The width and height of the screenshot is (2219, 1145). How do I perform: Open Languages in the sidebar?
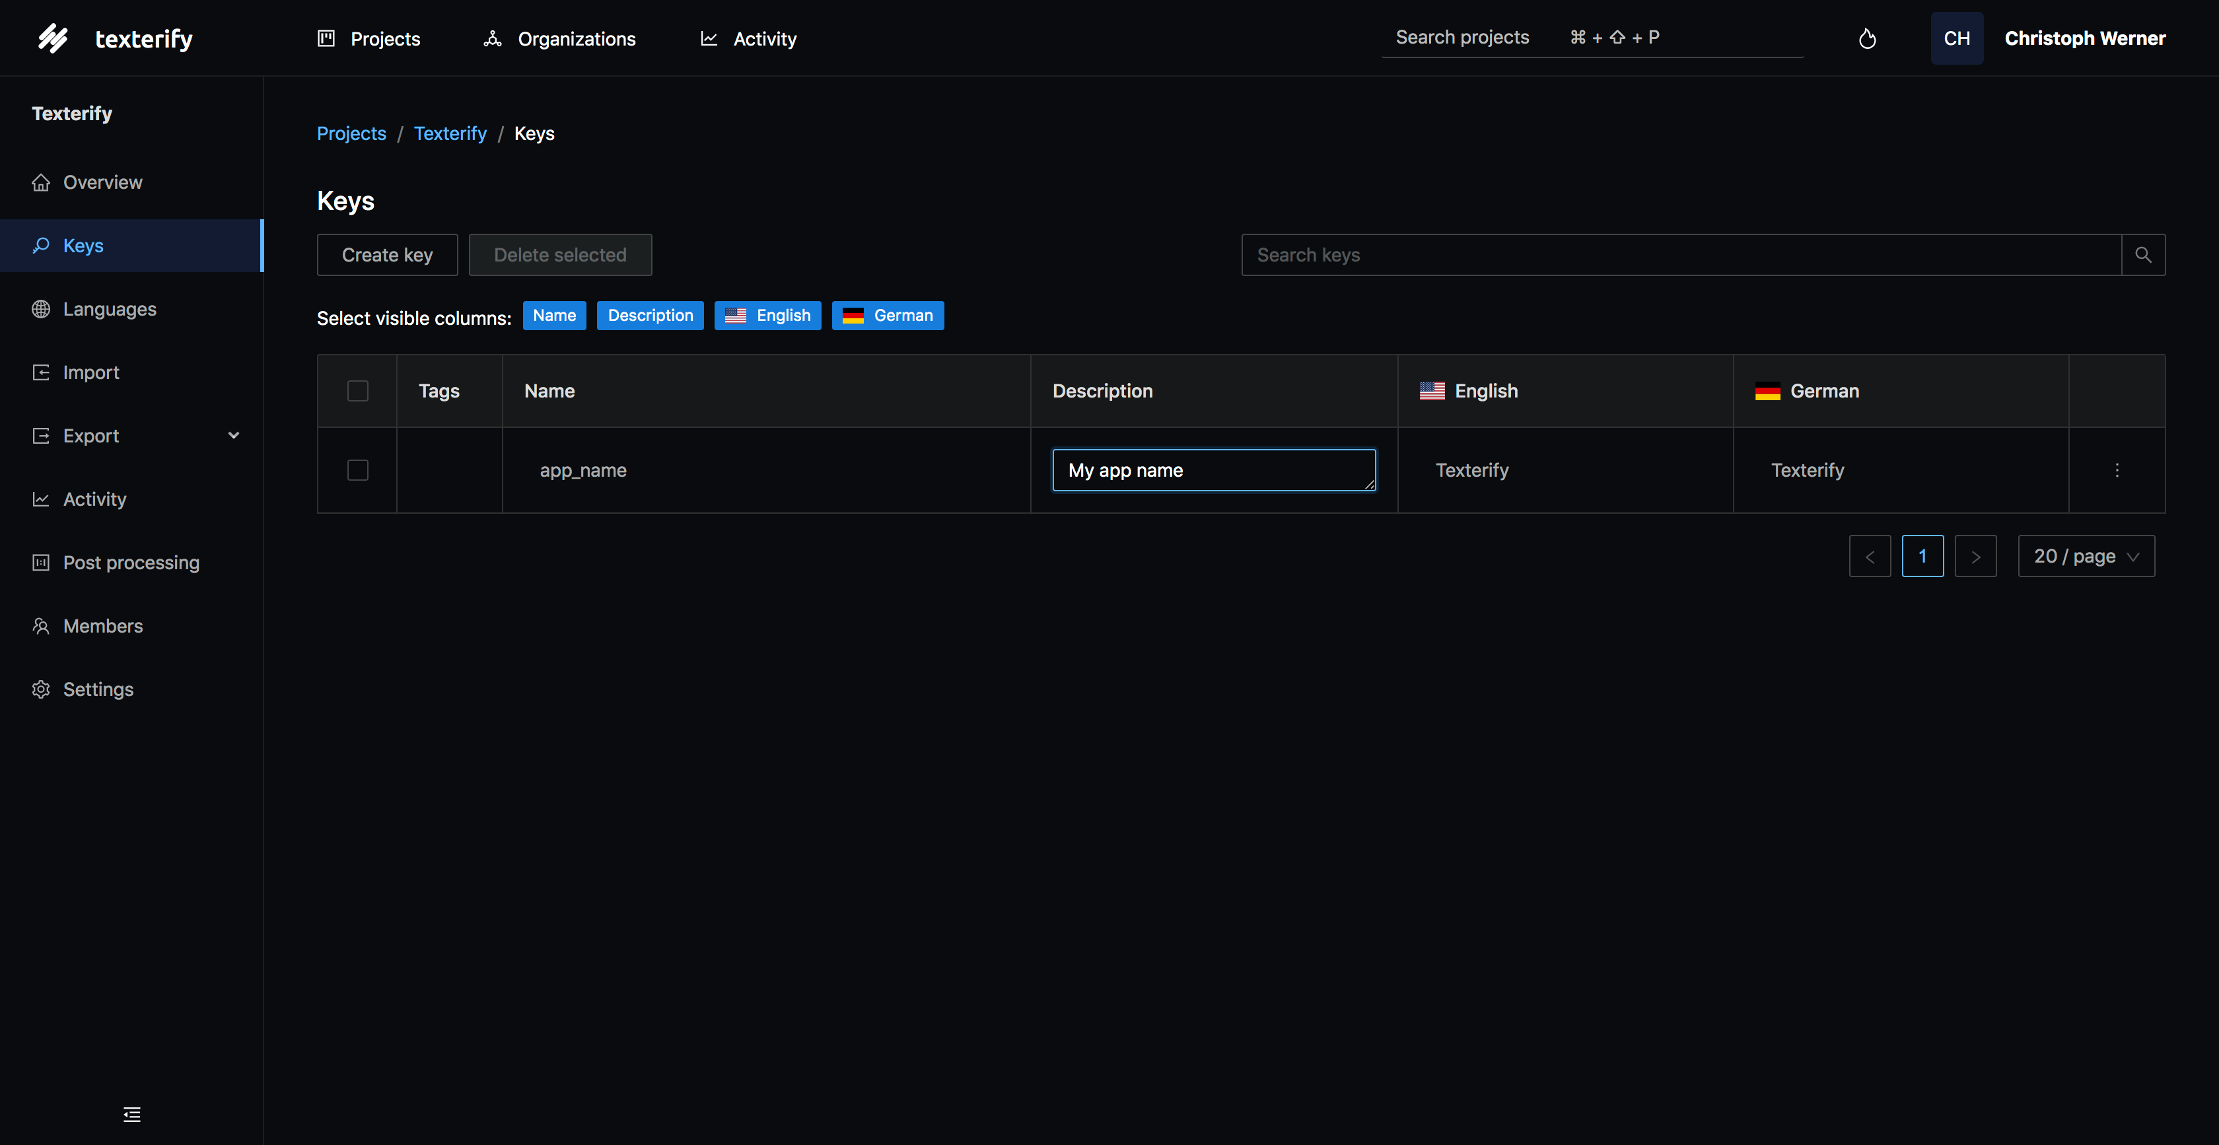click(x=110, y=309)
